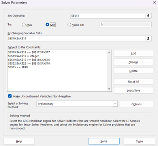Select the Value Of radio button
This screenshot has height=146, width=158.
(x=69, y=24)
